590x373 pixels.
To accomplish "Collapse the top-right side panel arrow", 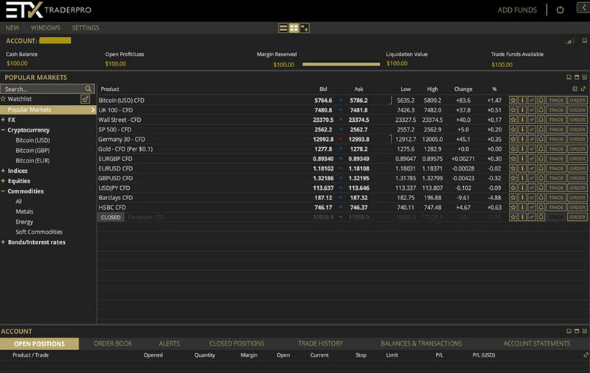I will tap(583, 7).
